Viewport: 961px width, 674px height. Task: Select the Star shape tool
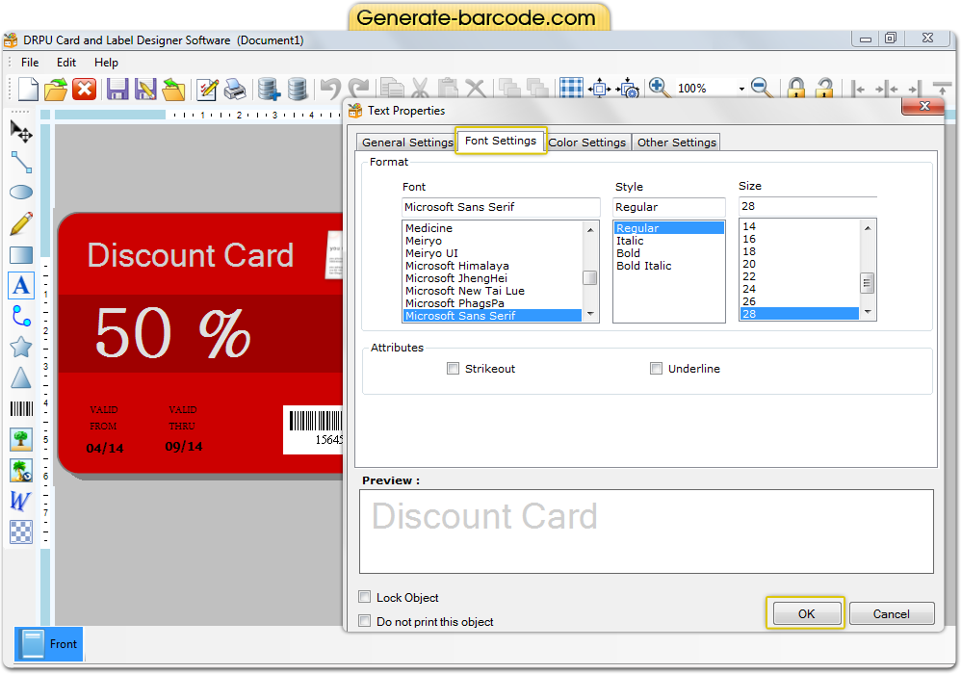pyautogui.click(x=21, y=347)
